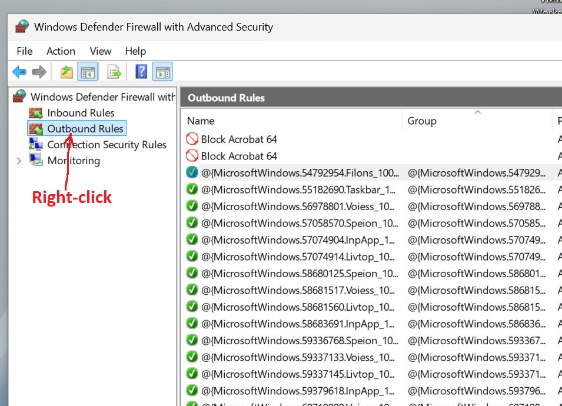Select Outbound Rules in the tree
This screenshot has width=562, height=406.
85,129
